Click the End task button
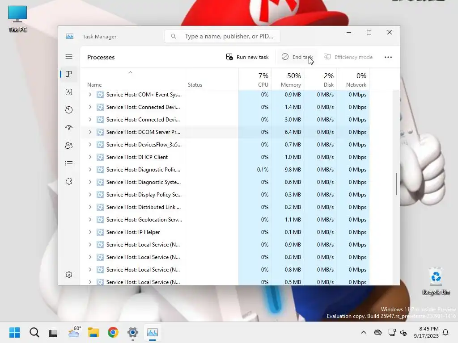458x343 pixels. click(x=297, y=57)
